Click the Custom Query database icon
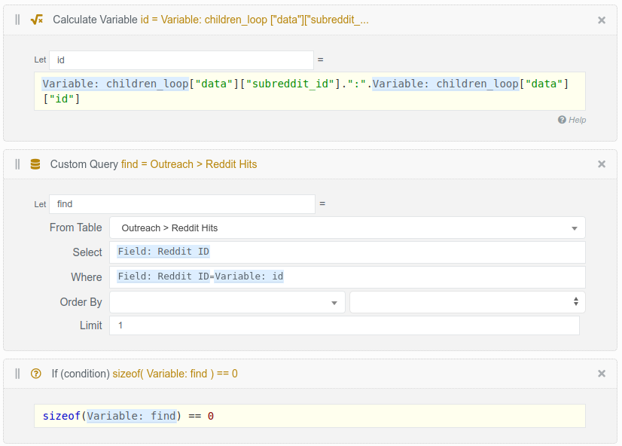Image resolution: width=622 pixels, height=446 pixels. pos(35,164)
